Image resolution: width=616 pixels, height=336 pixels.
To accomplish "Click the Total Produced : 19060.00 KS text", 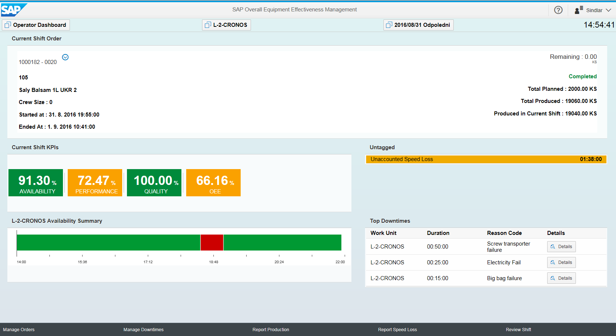I will [x=559, y=101].
